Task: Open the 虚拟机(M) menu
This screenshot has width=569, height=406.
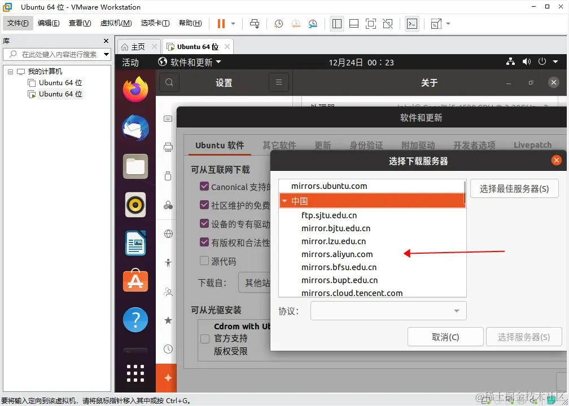Action: coord(116,23)
